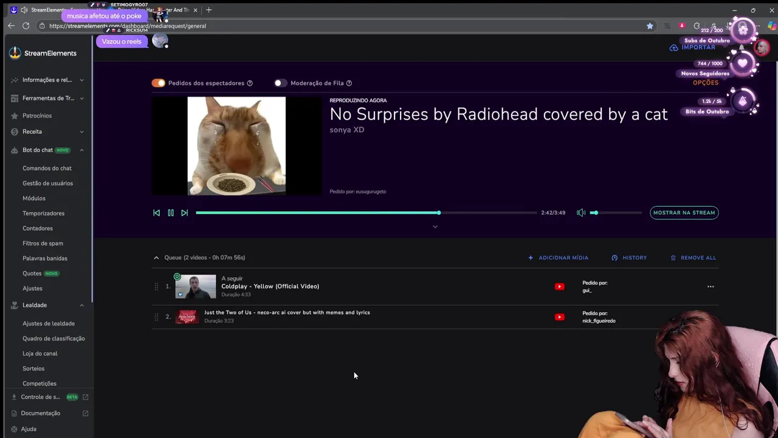Click the Ferramentas de Transmissão icon
Viewport: 778px width, 438px height.
click(x=15, y=98)
